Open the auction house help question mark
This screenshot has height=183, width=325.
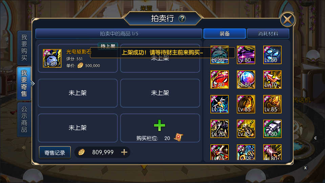[182, 19]
